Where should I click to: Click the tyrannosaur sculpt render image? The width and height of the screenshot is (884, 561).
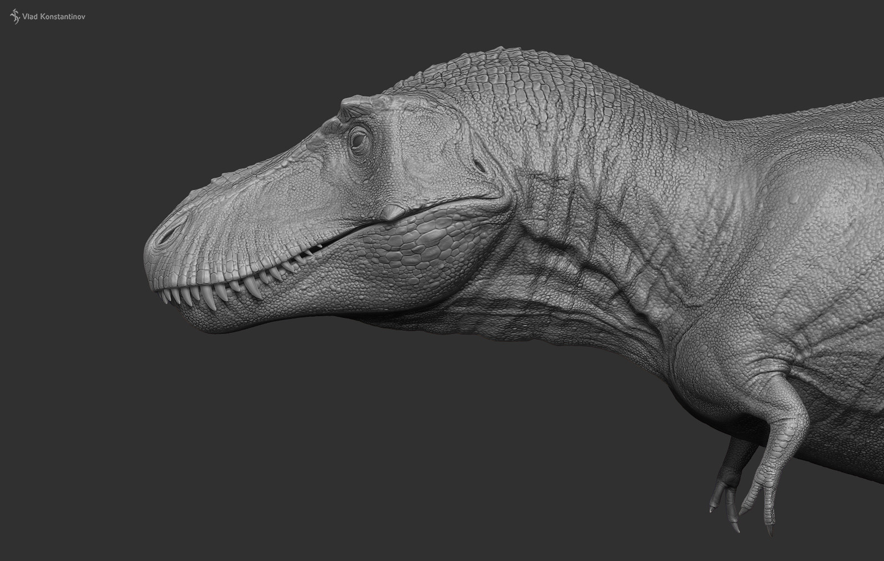[442, 280]
